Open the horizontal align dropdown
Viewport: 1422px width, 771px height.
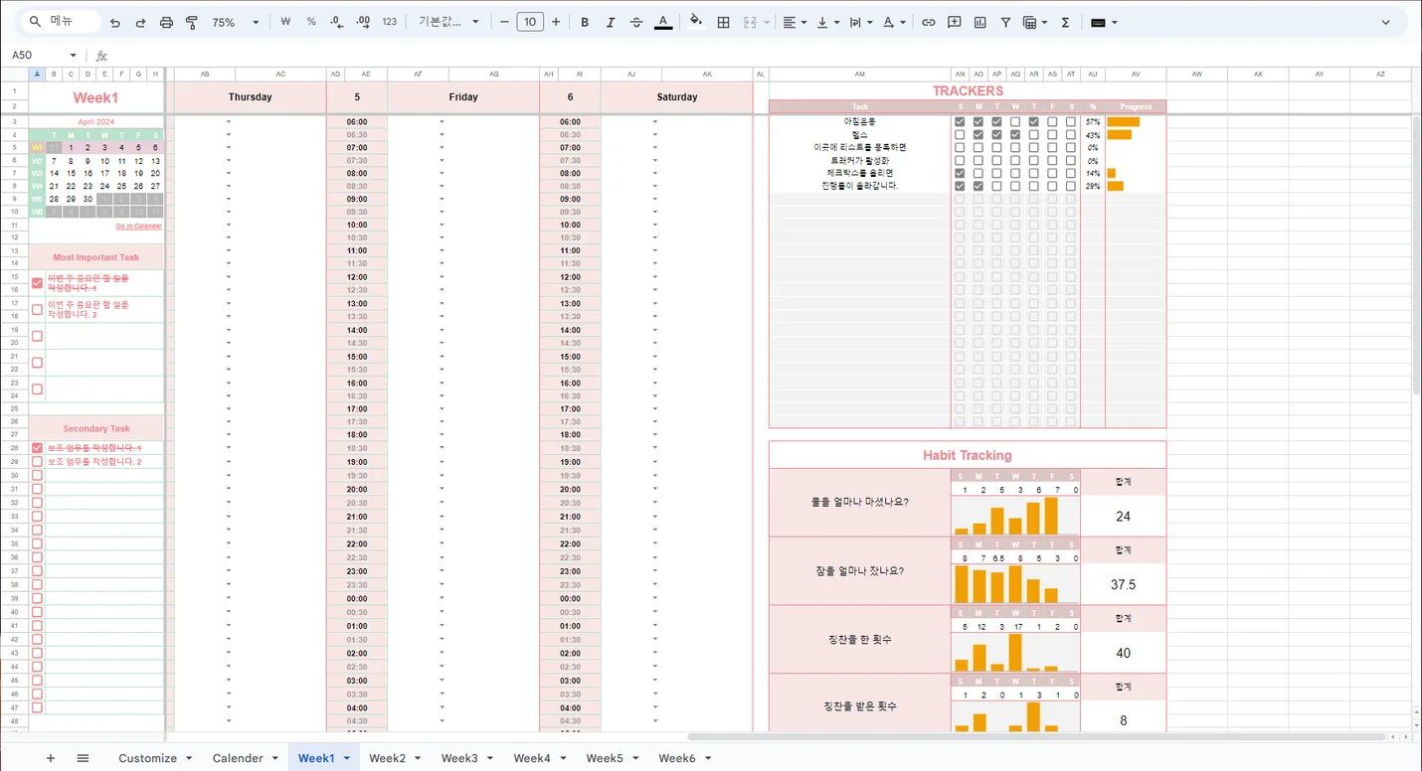pos(795,22)
